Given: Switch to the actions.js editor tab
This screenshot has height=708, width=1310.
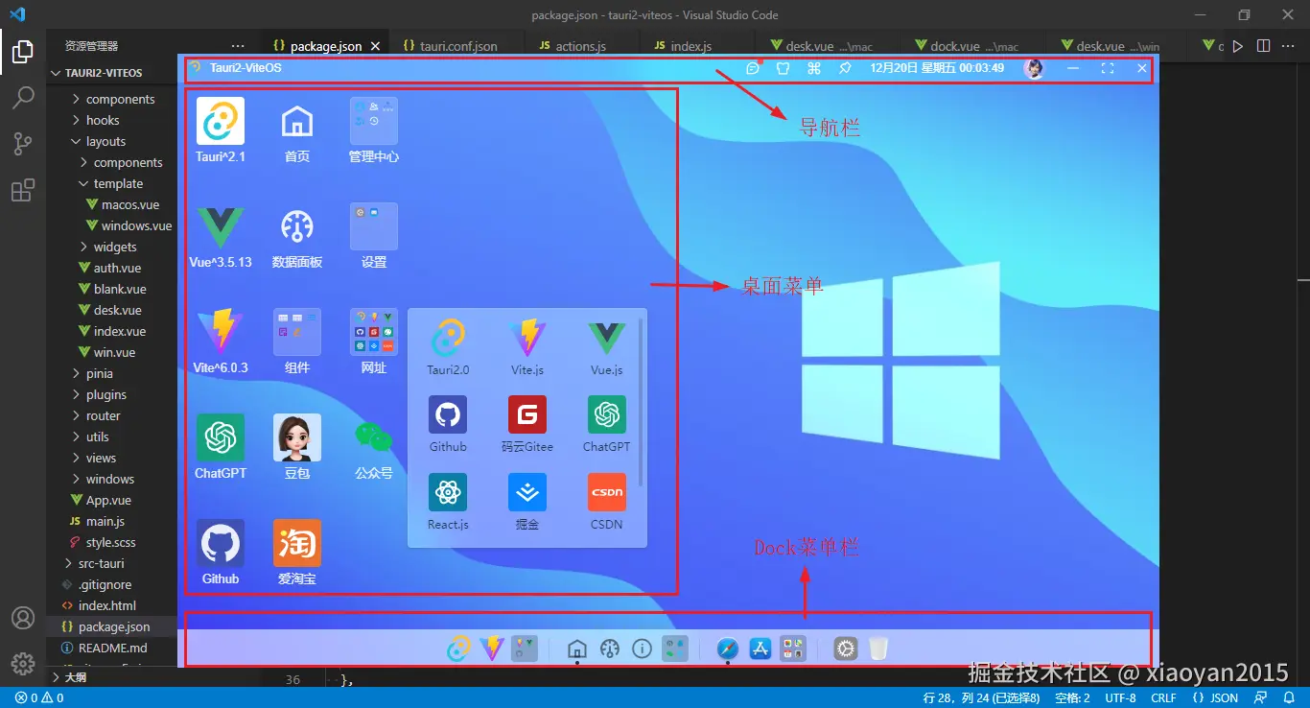Looking at the screenshot, I should (582, 45).
